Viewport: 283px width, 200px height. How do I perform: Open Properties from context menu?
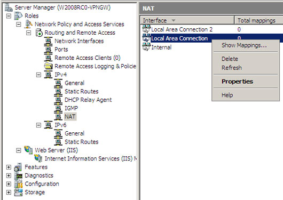click(246, 82)
